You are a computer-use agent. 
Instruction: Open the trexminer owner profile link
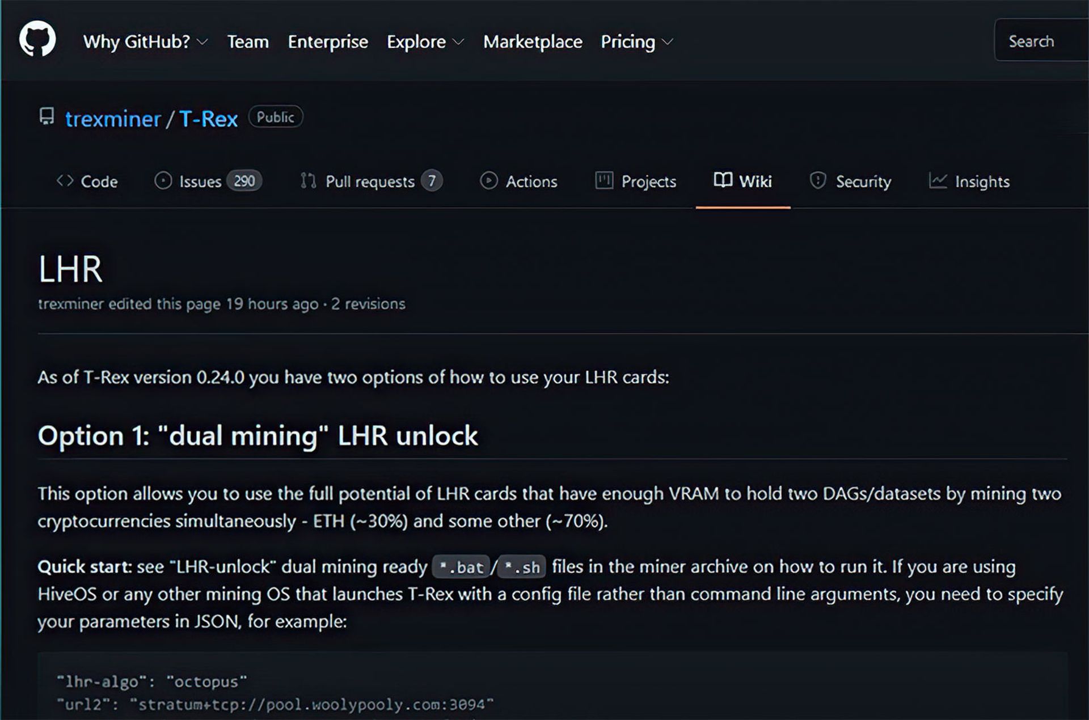(x=113, y=119)
